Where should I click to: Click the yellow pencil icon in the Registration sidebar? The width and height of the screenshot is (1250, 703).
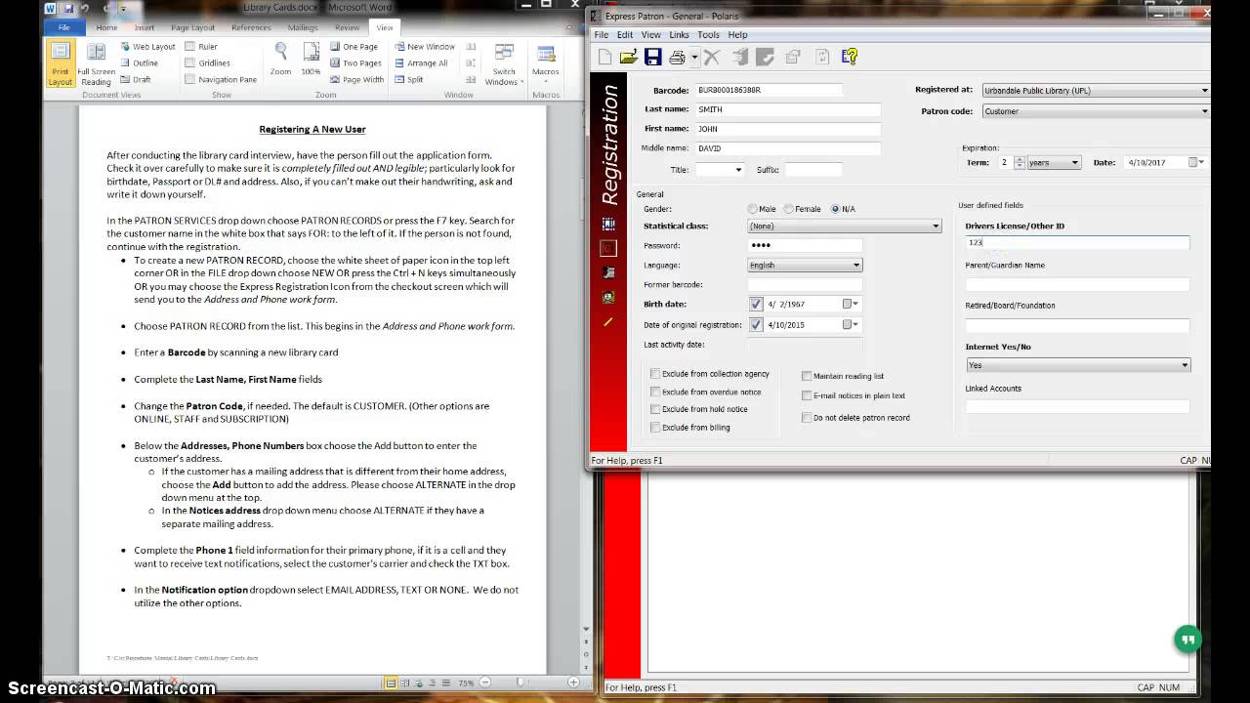coord(608,321)
